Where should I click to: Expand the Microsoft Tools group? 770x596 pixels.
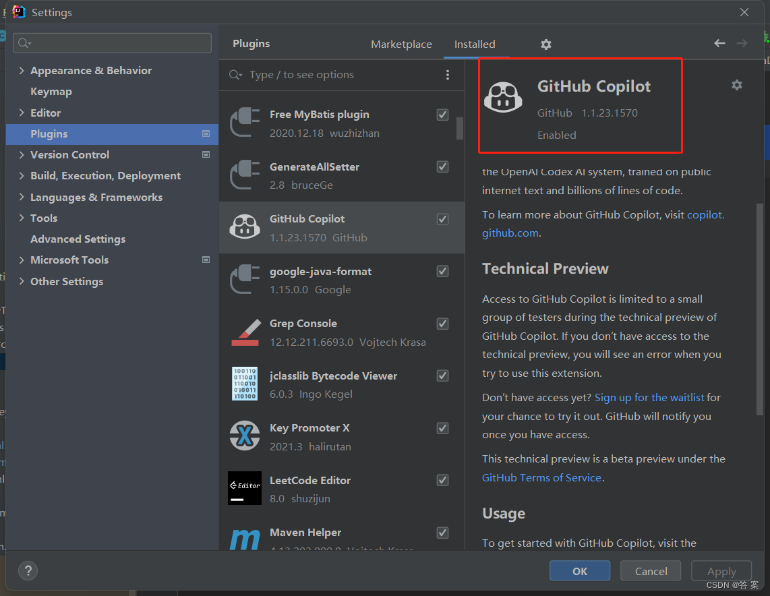(x=22, y=260)
